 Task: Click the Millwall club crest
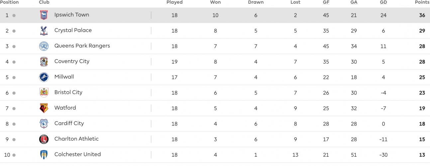44,77
